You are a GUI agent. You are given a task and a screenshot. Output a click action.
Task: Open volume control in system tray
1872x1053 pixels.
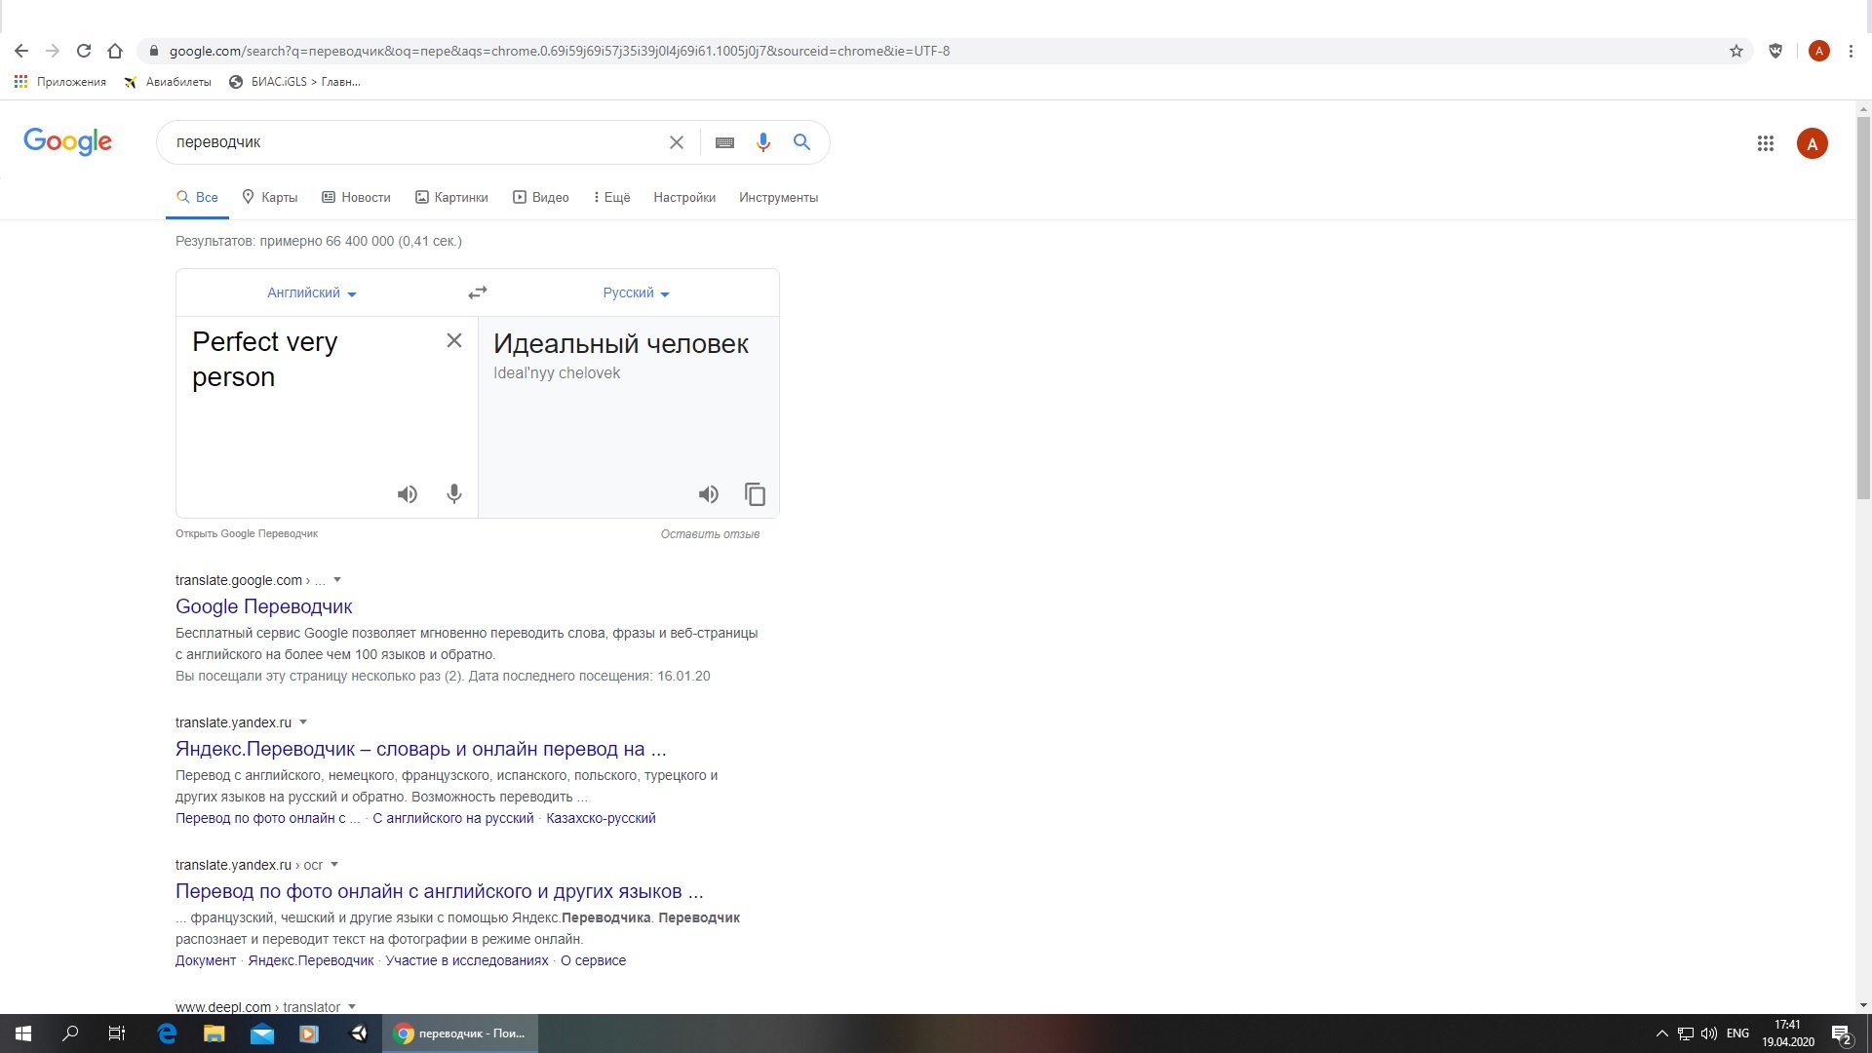pyautogui.click(x=1708, y=1033)
